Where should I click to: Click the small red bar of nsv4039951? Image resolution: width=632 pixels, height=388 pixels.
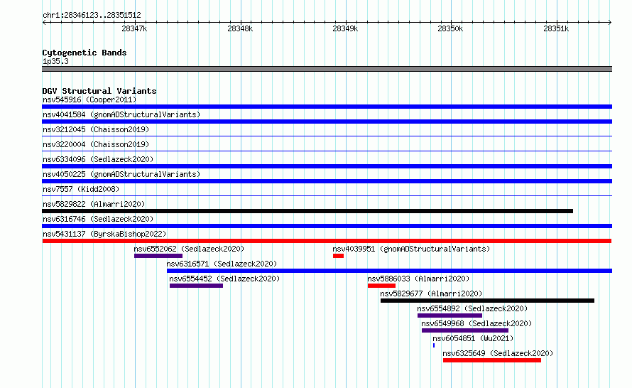[x=338, y=256]
